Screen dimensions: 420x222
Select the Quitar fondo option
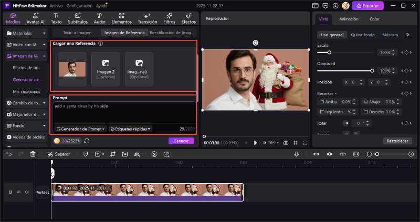[x=363, y=35]
